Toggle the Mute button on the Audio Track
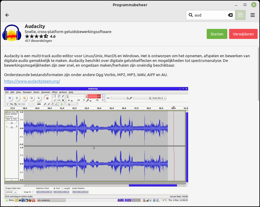Image resolution: width=260 pixels, height=207 pixels. 8,119
